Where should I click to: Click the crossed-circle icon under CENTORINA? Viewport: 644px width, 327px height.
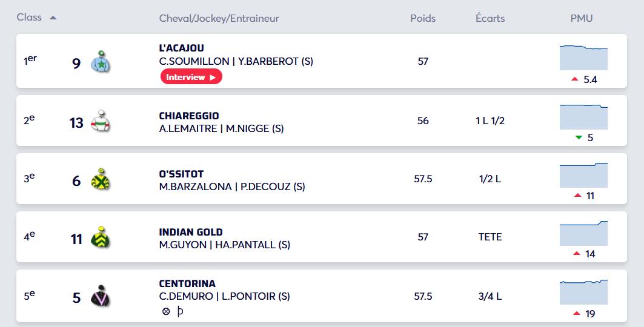click(166, 312)
